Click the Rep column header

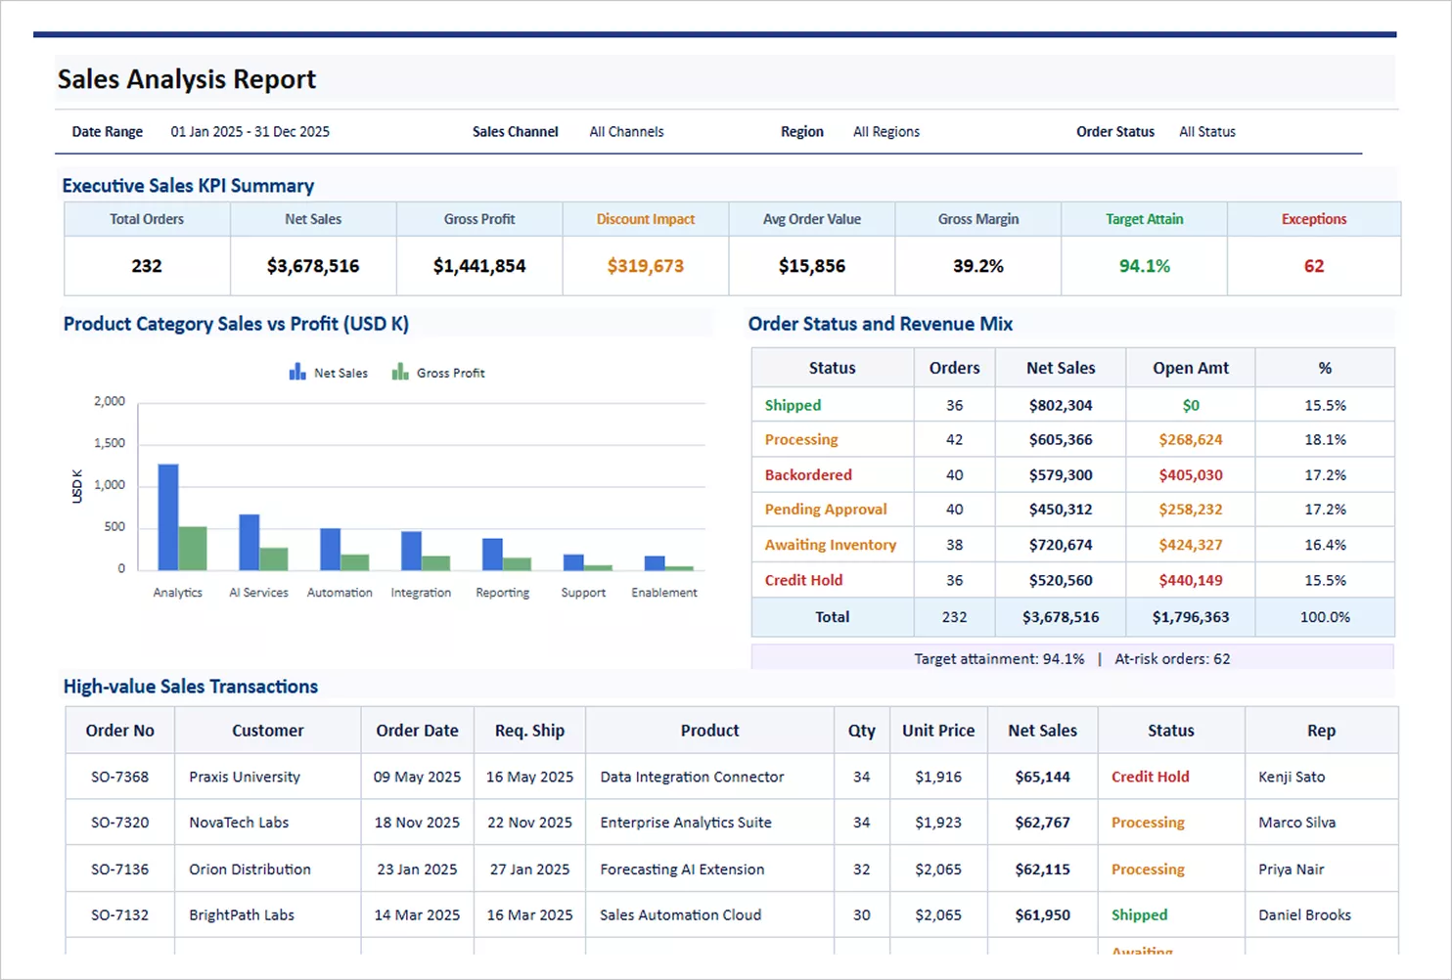click(x=1321, y=731)
